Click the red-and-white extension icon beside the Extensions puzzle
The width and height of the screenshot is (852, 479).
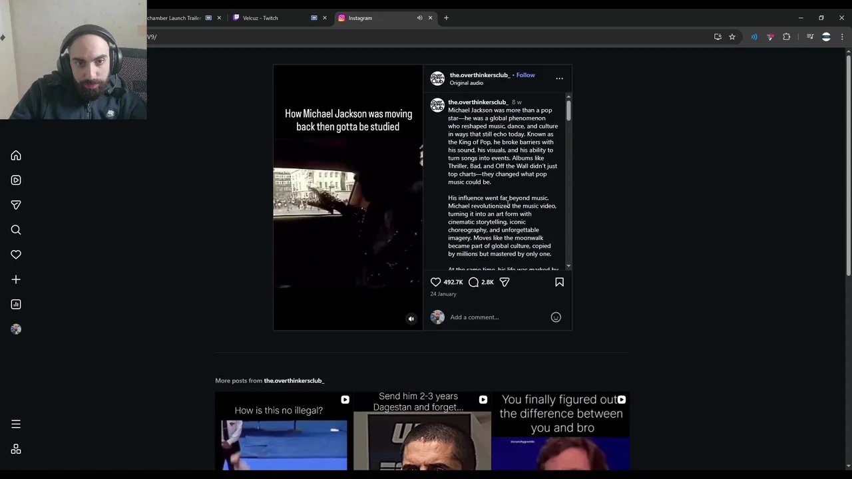(x=770, y=37)
